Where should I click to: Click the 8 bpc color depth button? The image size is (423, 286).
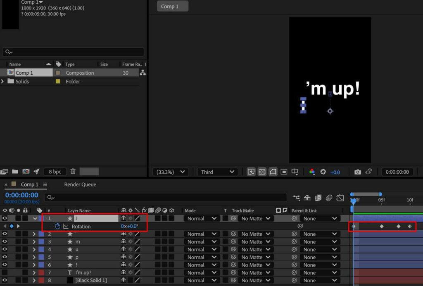[x=55, y=171]
